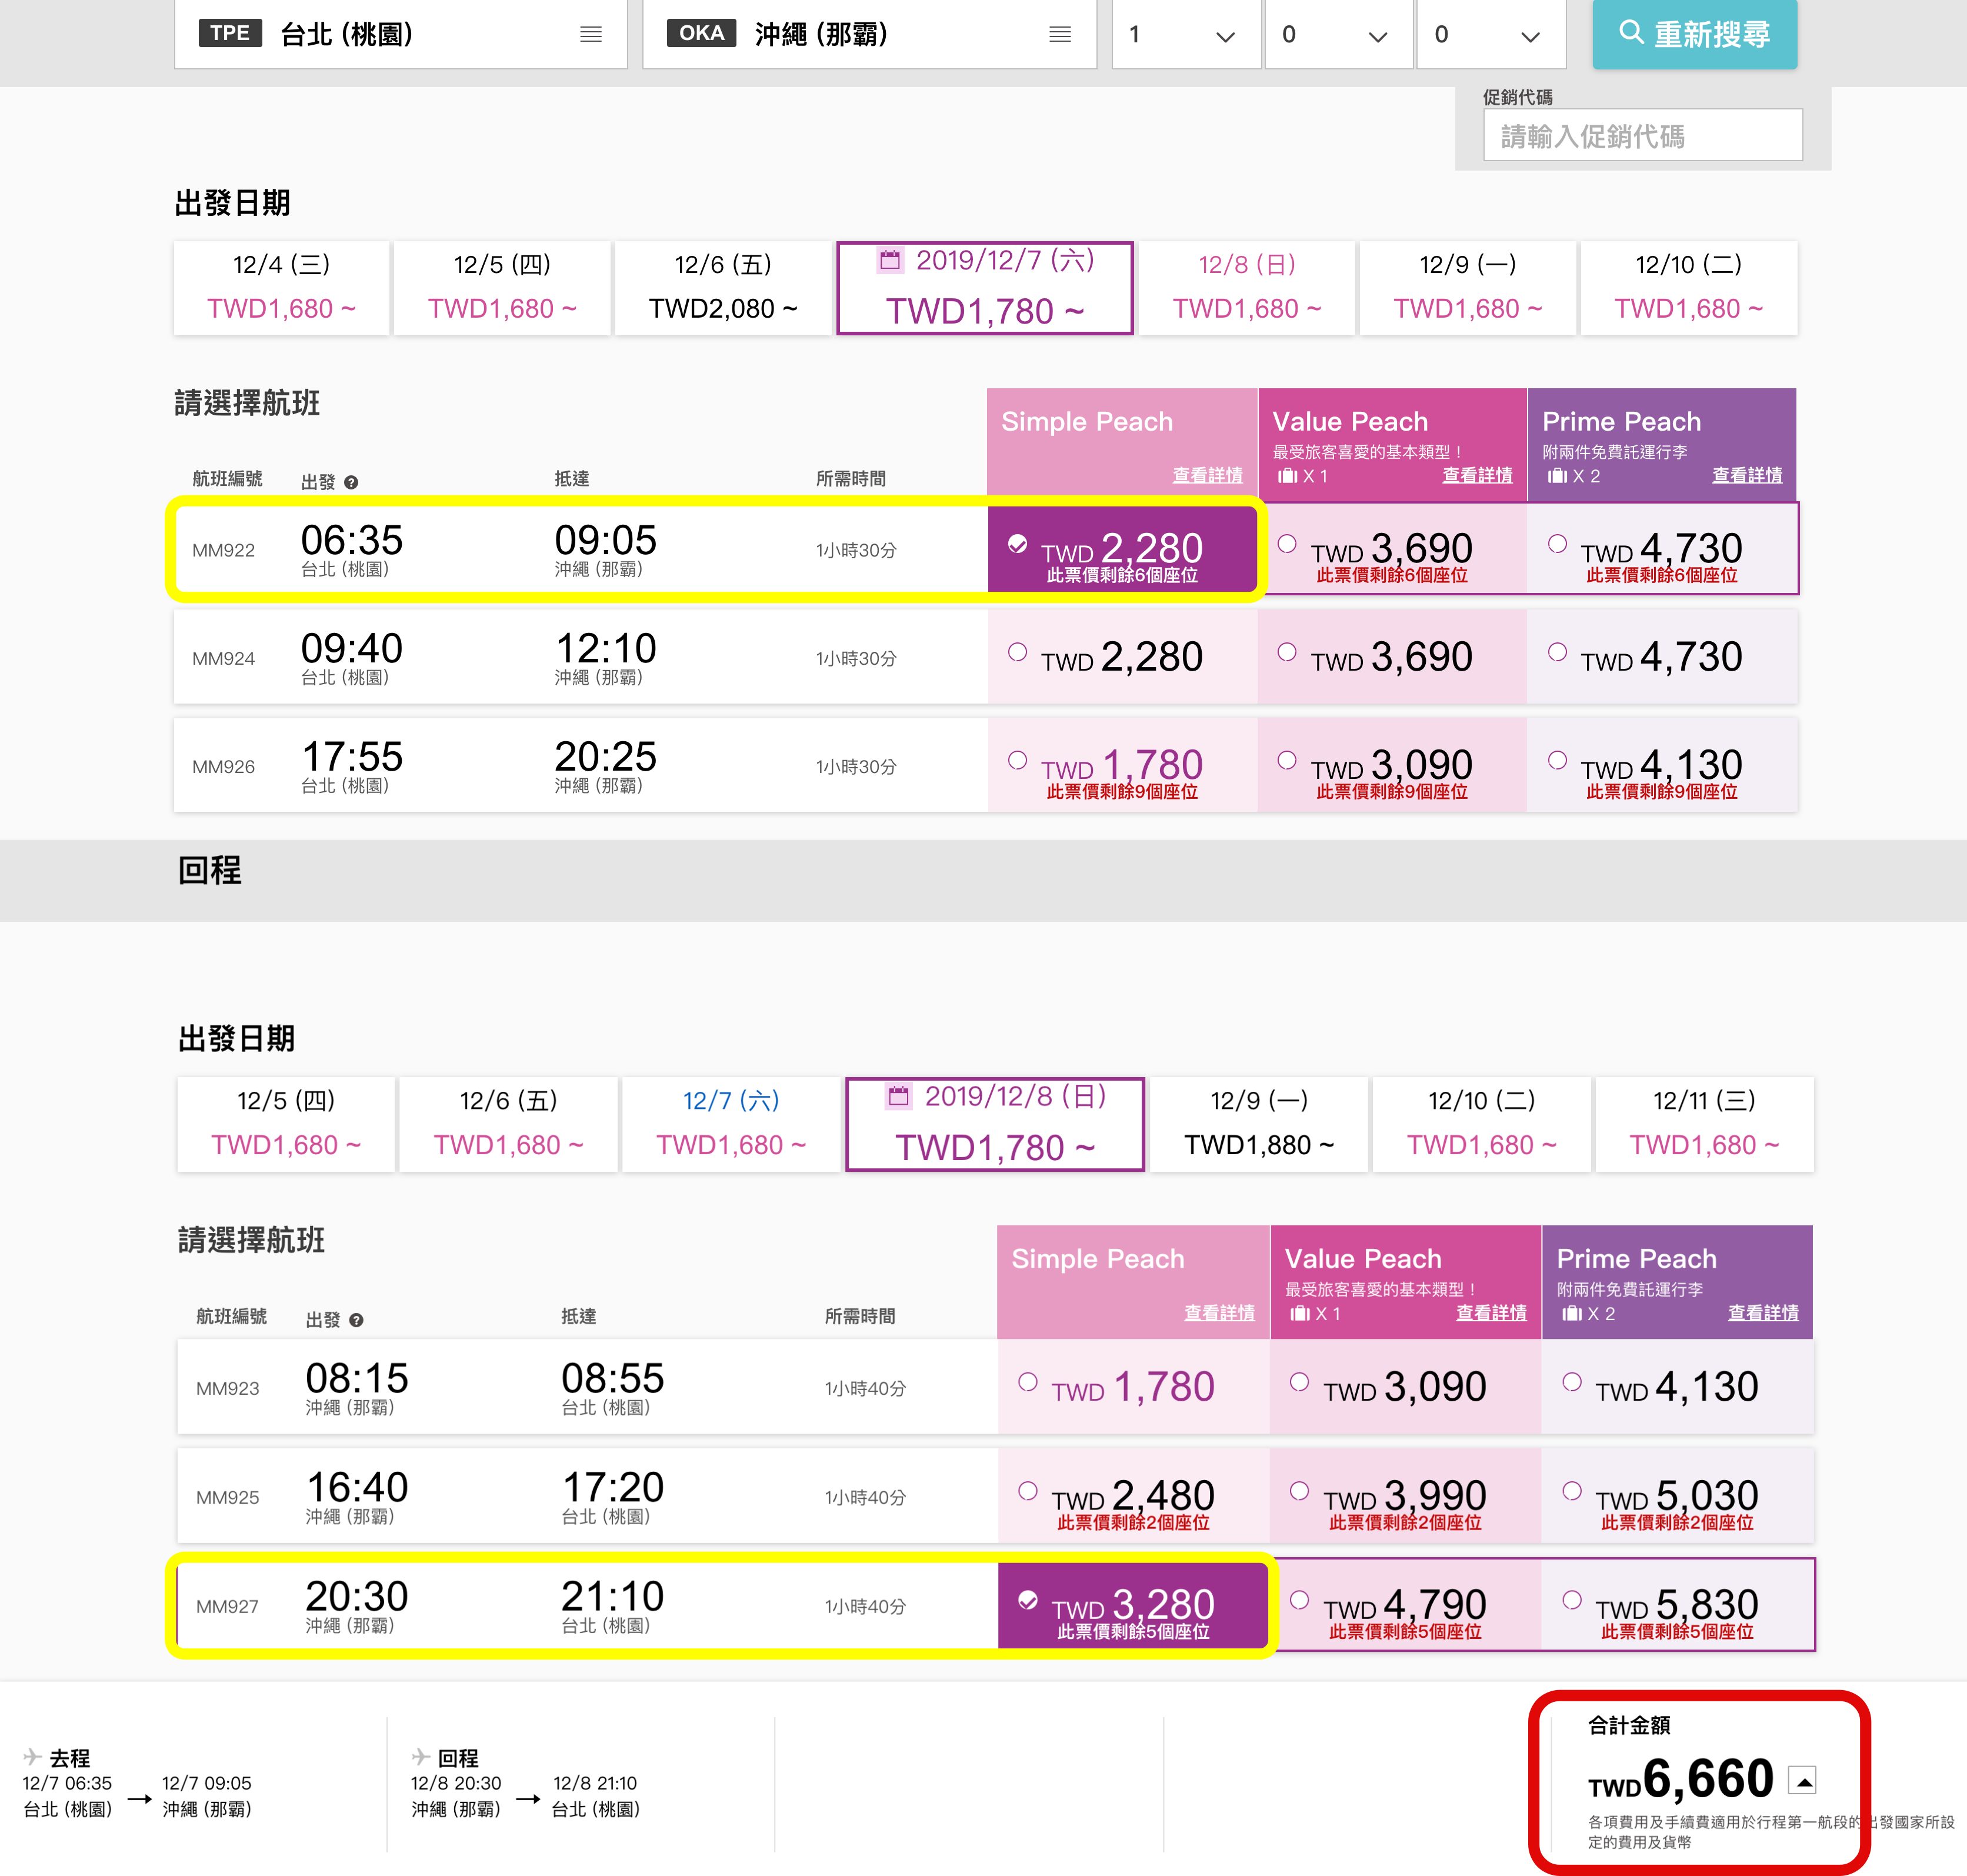Select MM925 Prime Peach TWD 5,030 fare

(1572, 1491)
